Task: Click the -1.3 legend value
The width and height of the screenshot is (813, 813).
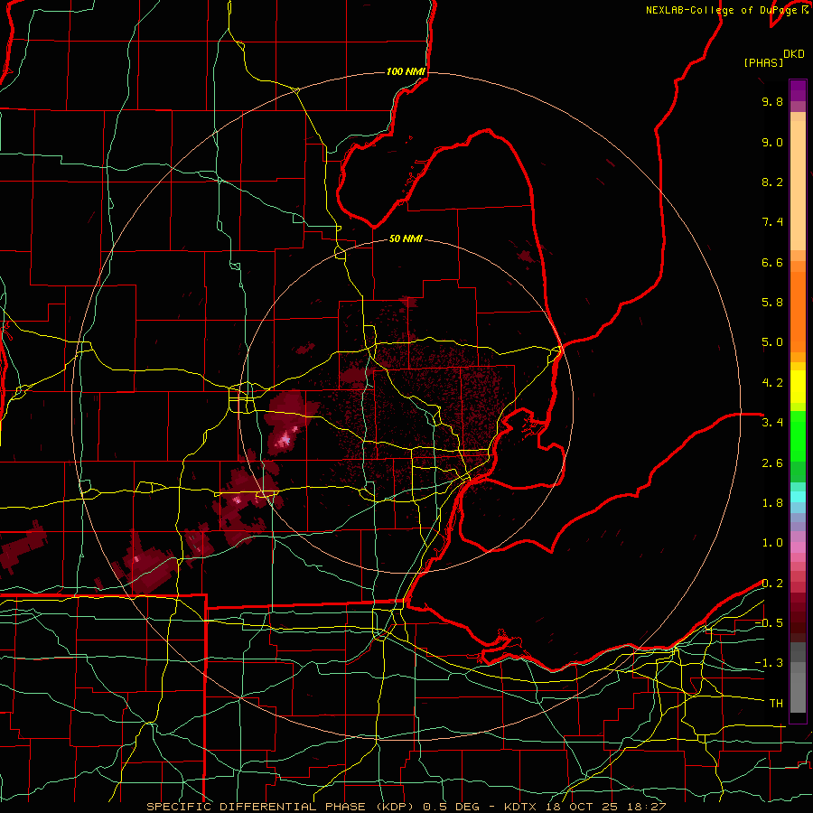Action: coord(769,663)
